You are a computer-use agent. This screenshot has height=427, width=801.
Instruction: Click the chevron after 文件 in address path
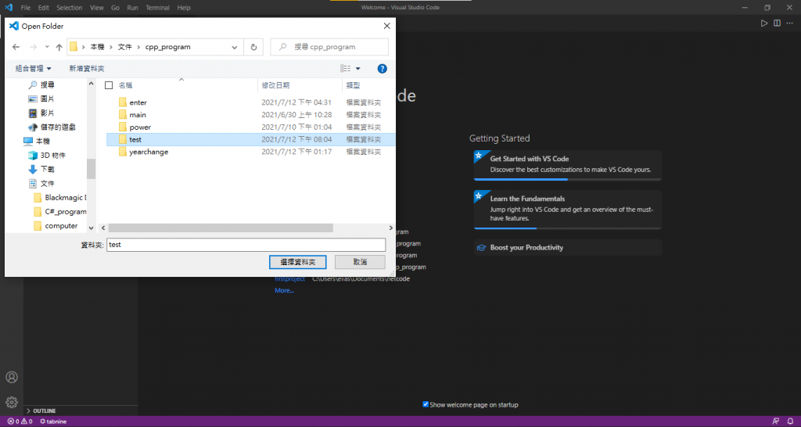138,47
